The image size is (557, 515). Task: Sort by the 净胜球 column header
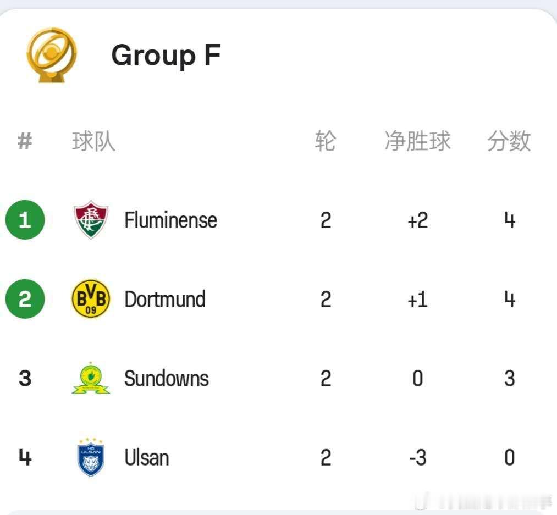point(418,141)
